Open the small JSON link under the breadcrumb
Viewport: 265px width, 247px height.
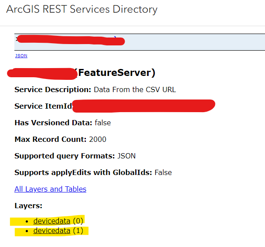tap(21, 56)
